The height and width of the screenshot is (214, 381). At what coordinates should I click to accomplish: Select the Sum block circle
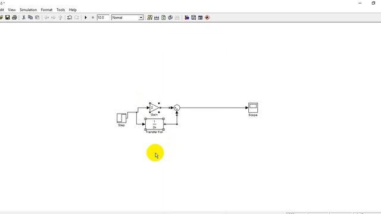pyautogui.click(x=177, y=108)
